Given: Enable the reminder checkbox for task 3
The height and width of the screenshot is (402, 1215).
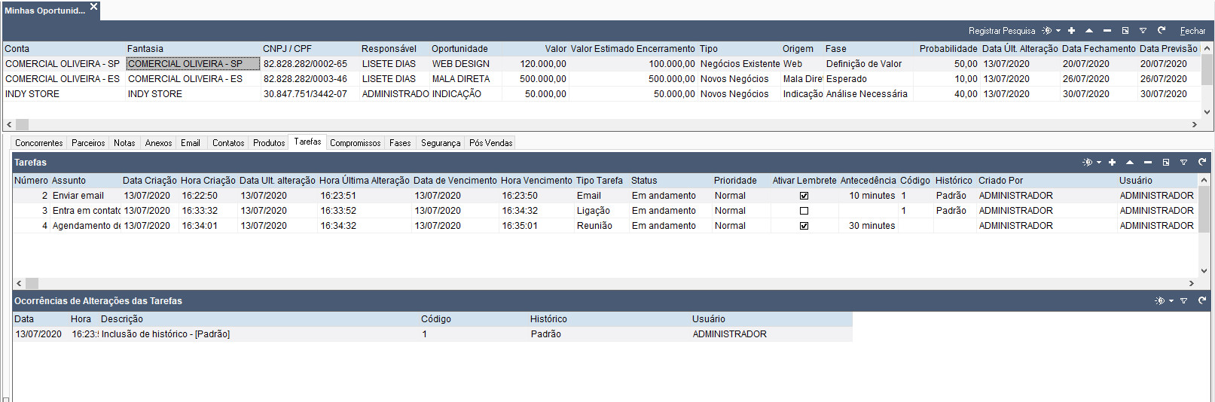Looking at the screenshot, I should [804, 211].
